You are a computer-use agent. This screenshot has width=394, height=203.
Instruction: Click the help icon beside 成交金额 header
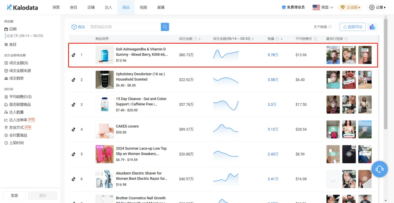195,39
